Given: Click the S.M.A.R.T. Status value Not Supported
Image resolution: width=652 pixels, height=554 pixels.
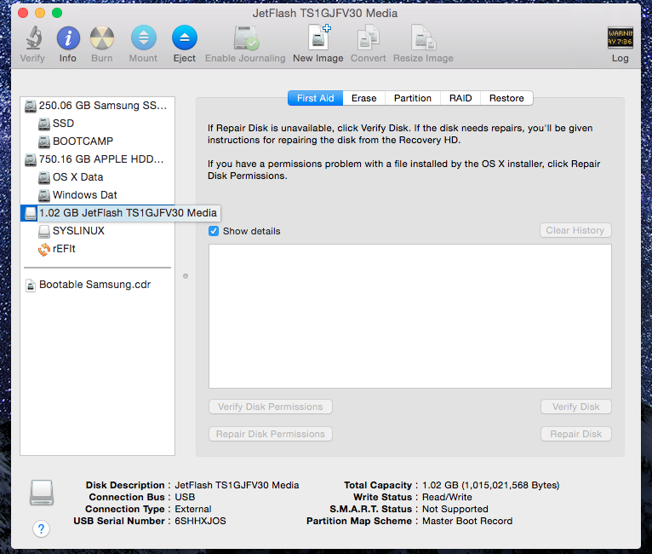Looking at the screenshot, I should [x=455, y=509].
